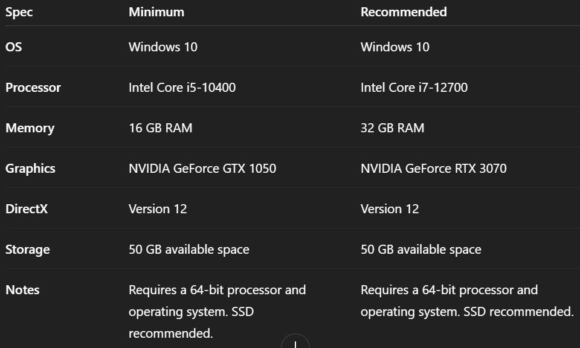Screen dimensions: 580x348
Task: Click the OS row label
Action: tap(14, 47)
